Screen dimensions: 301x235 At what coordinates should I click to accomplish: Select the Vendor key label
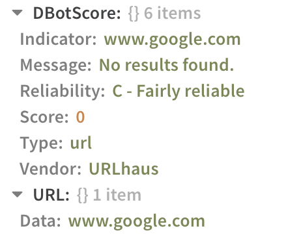point(51,169)
